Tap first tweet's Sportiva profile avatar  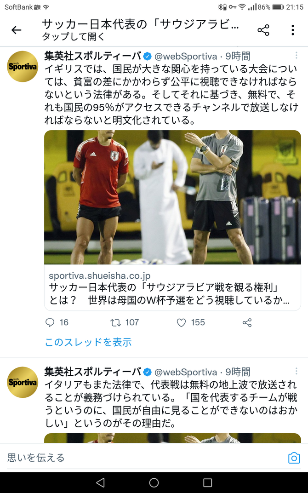click(x=23, y=66)
